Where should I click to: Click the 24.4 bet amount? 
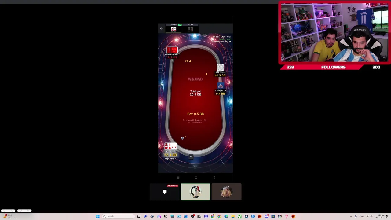tap(188, 61)
